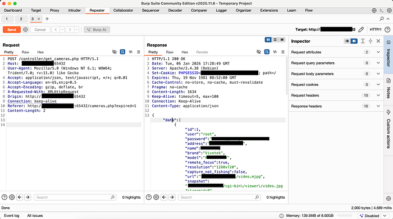Open the Response pane options menu
Screen dimensions: 393x219
283,52
